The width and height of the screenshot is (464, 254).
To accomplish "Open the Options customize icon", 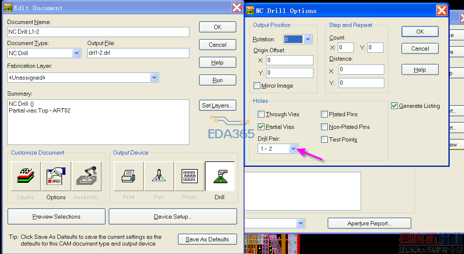I will (56, 176).
